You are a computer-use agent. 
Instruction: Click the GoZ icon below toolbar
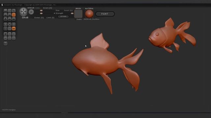pyautogui.click(x=5, y=44)
